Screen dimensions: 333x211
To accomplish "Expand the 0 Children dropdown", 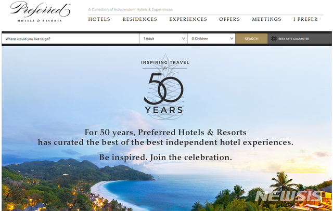I will (x=211, y=38).
